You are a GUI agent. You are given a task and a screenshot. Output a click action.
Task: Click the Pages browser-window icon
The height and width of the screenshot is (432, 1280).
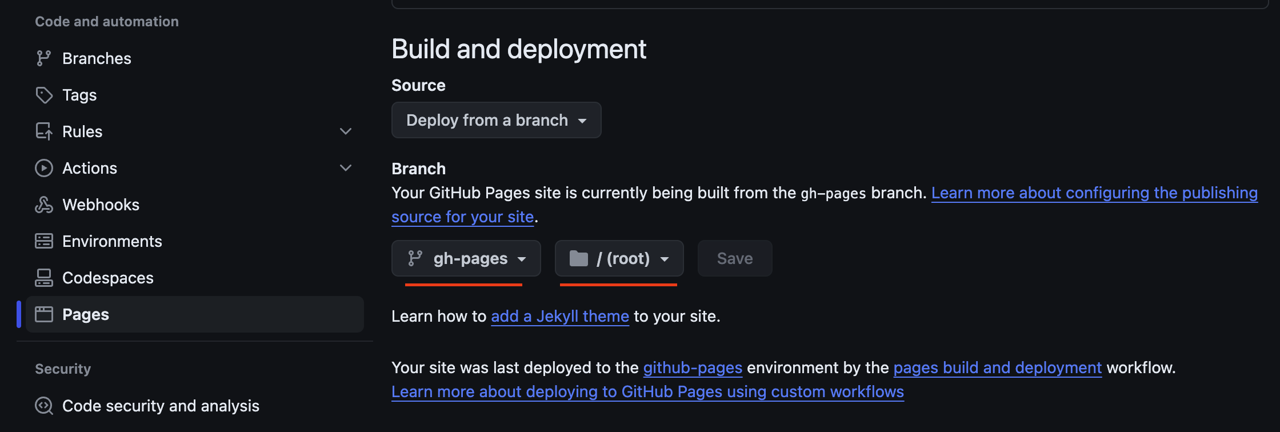coord(44,314)
